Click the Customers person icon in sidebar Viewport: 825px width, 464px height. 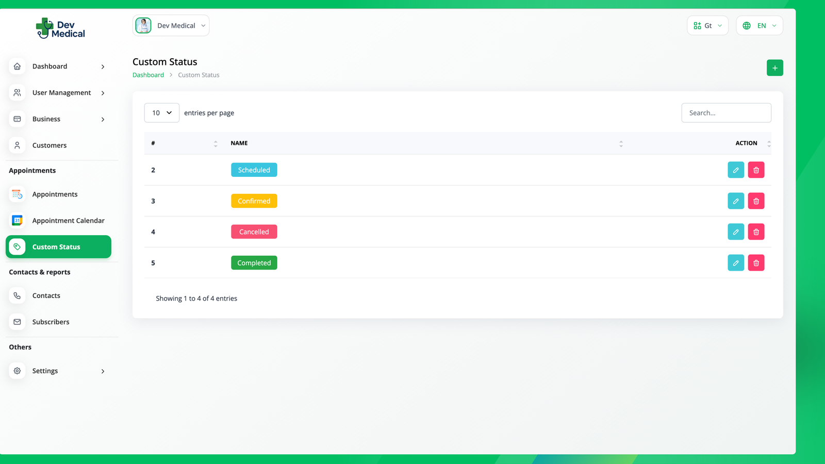coord(17,145)
